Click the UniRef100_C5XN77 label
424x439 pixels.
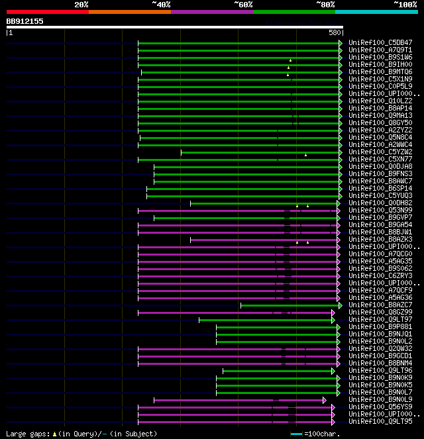380,159
